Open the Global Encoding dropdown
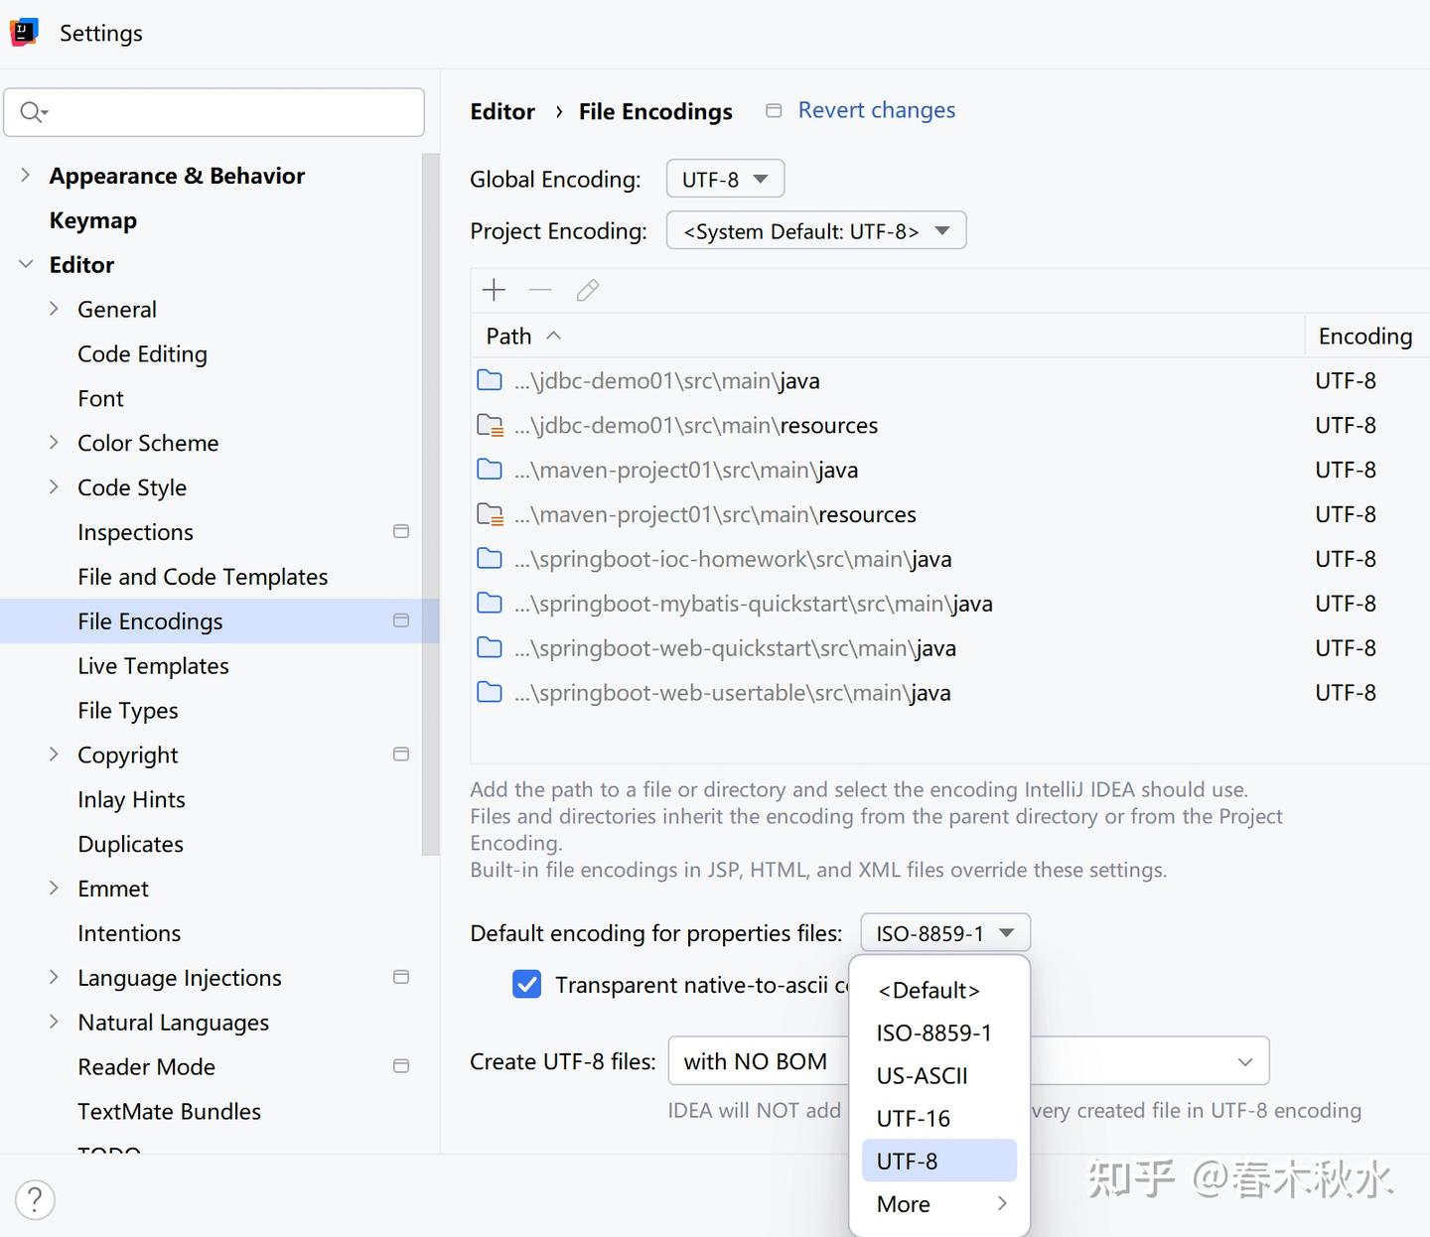Image resolution: width=1430 pixels, height=1237 pixels. tap(725, 179)
